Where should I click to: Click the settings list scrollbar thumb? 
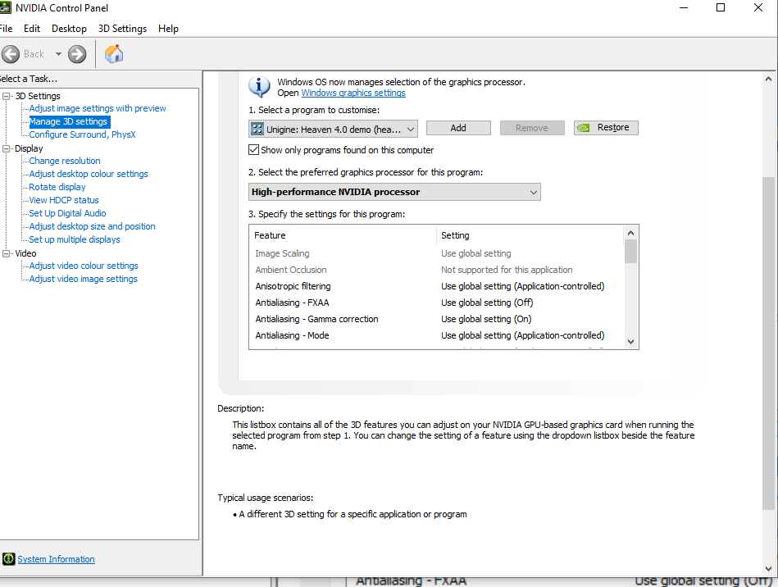click(630, 251)
